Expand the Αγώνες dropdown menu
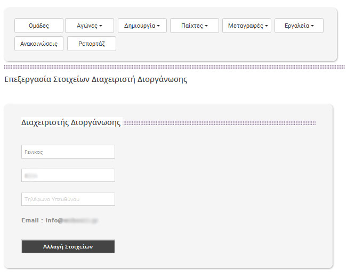Viewport: 347px width, 274px height. [x=90, y=26]
